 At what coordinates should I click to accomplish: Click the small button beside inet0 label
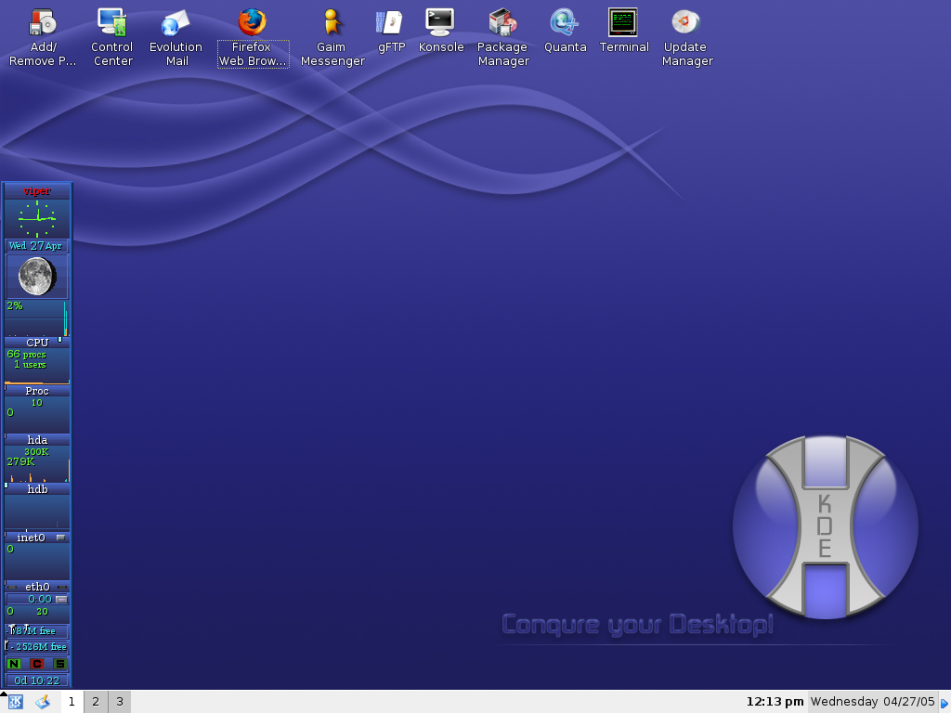click(60, 538)
